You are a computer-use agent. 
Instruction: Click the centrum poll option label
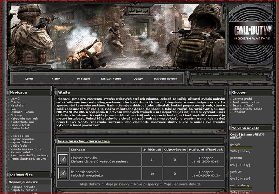coord(236,171)
